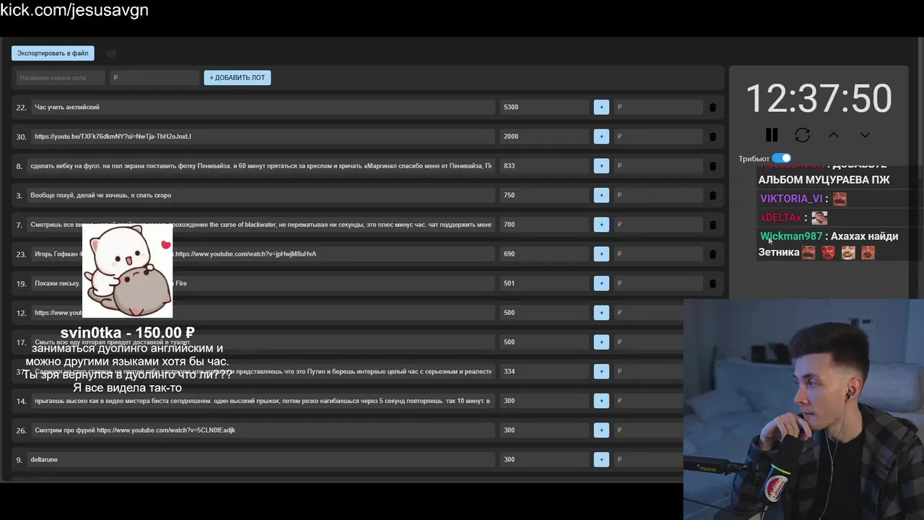Focus the new lot name input field

[x=61, y=77]
